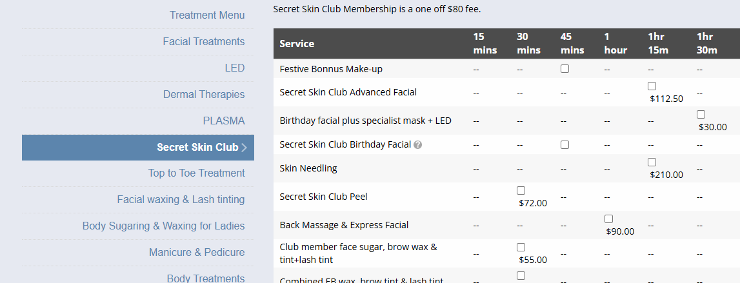The height and width of the screenshot is (283, 740).
Task: Select the $112.50 Secret Skin Club Advanced Facial checkbox
Action: (x=652, y=86)
